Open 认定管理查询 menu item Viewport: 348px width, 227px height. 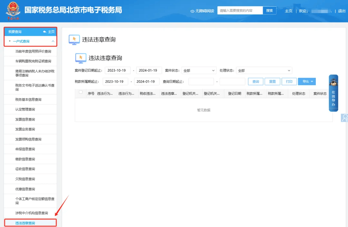coord(30,109)
